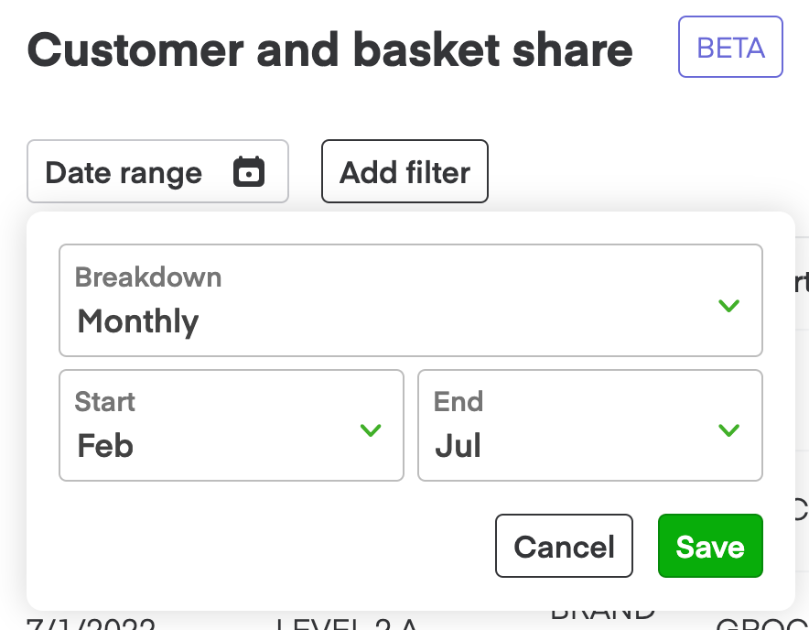Screen dimensions: 809x630
Task: Click the green chevron beside End month
Action: pos(729,430)
